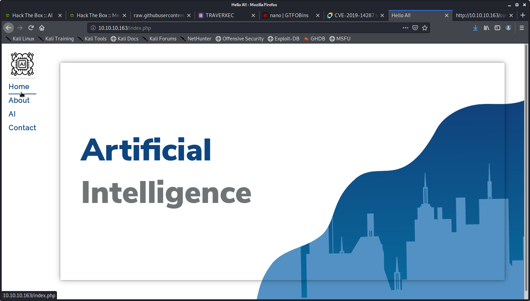Switch to the nano | GTFOBins tab

tap(289, 15)
